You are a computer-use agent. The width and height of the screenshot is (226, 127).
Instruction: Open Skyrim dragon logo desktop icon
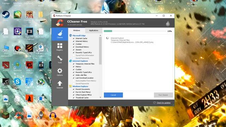pyautogui.click(x=41, y=115)
